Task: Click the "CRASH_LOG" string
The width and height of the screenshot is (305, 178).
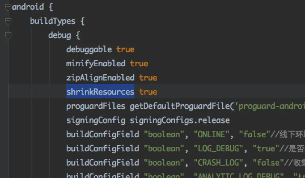Action: pos(218,163)
